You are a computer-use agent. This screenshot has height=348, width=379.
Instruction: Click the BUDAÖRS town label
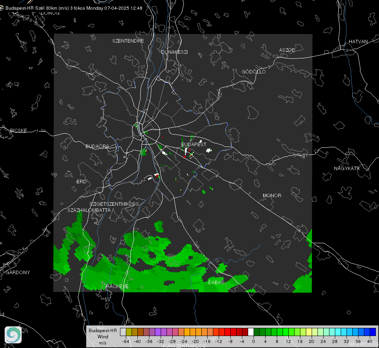coord(98,146)
